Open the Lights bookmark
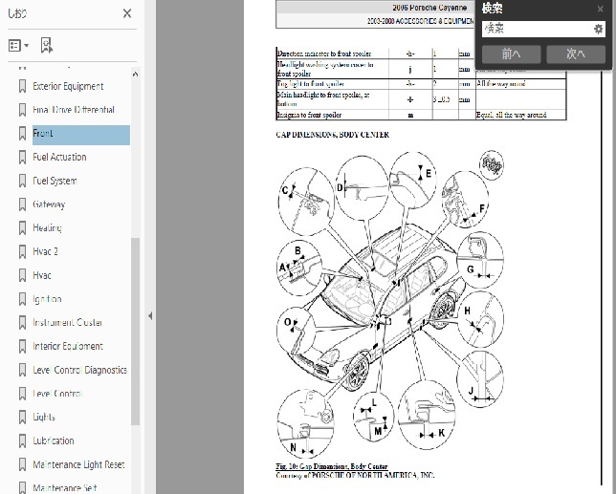 click(44, 418)
